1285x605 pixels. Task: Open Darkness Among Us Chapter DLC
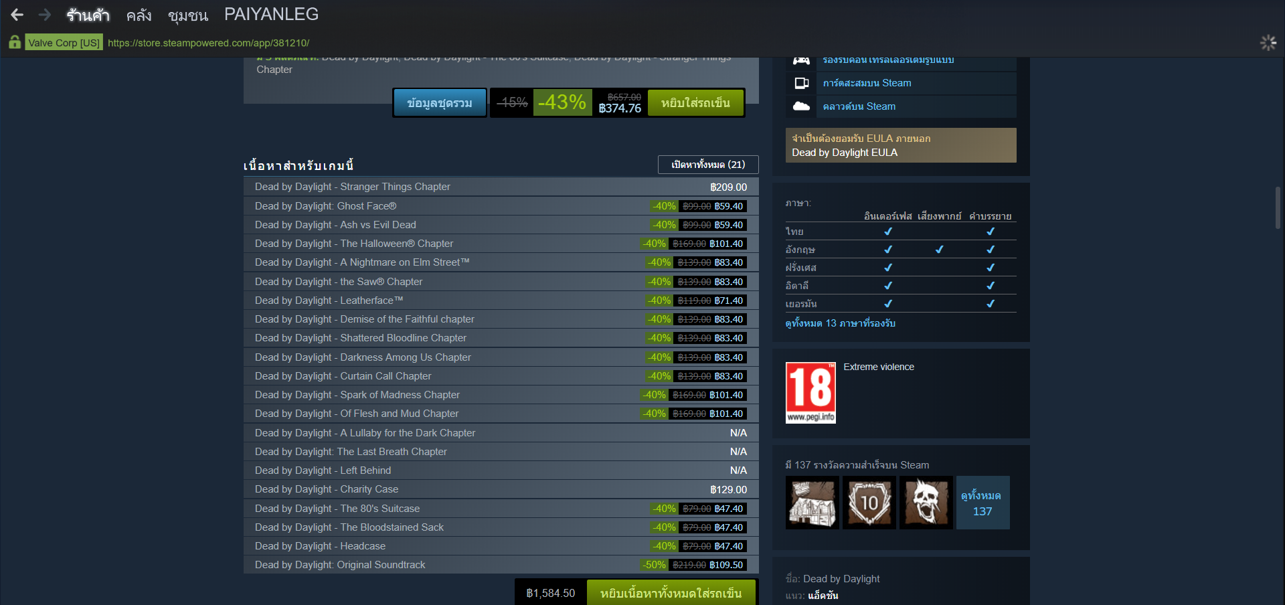tap(501, 357)
